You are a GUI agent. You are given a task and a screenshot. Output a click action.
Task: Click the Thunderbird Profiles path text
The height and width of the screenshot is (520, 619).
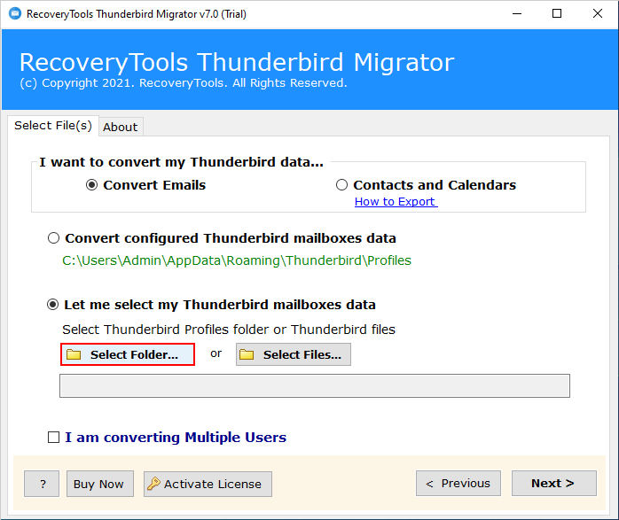237,260
